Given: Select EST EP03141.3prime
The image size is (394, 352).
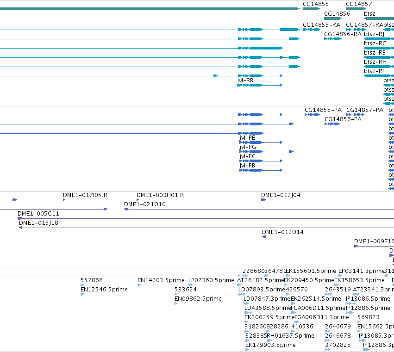Looking at the screenshot, I should point(340,276).
